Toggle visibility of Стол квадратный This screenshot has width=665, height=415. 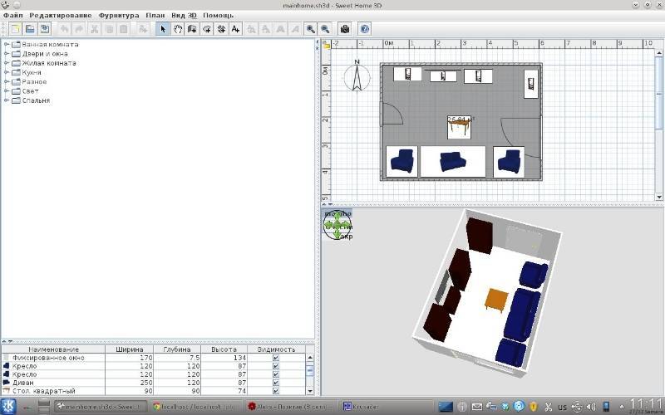tap(276, 391)
